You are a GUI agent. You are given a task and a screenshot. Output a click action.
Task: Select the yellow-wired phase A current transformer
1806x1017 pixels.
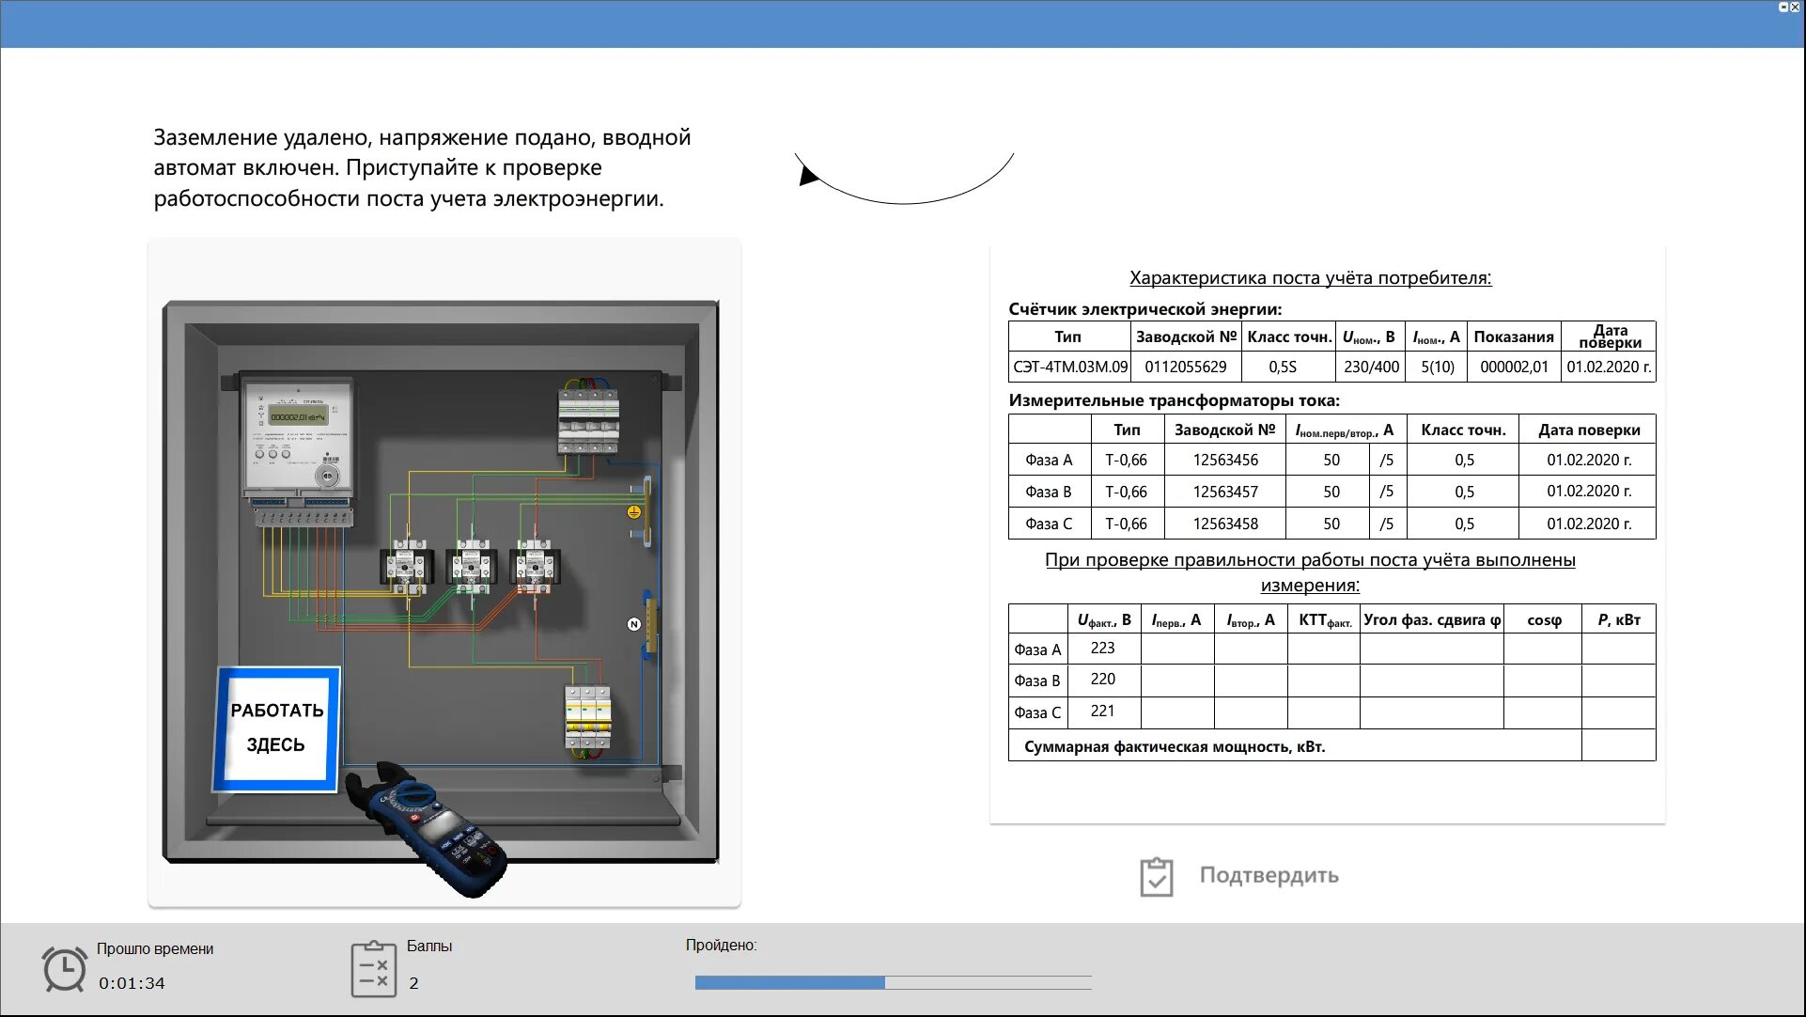coord(406,566)
